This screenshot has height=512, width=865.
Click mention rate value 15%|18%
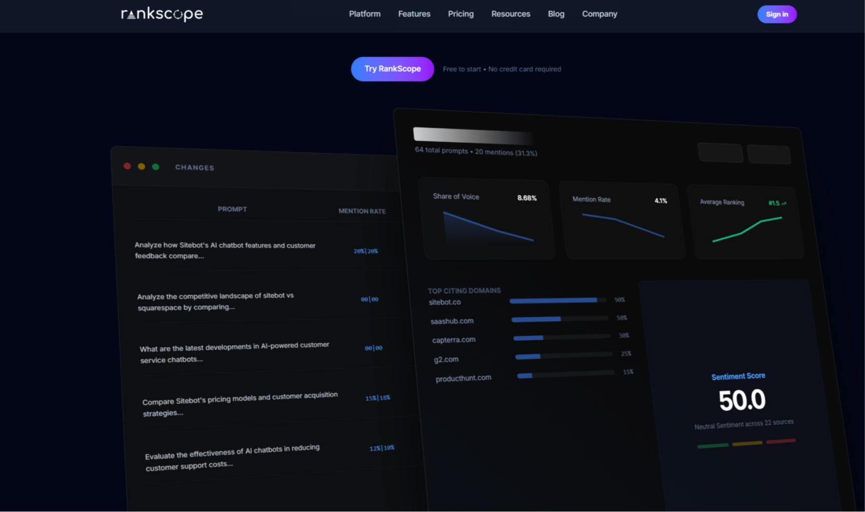378,398
